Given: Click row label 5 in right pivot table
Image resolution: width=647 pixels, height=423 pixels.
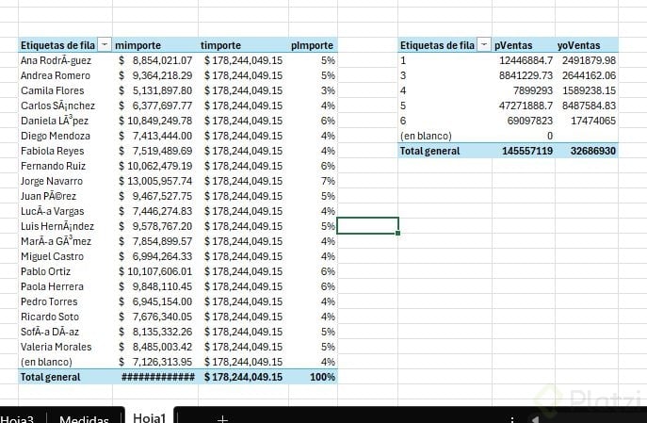Looking at the screenshot, I should [x=403, y=106].
